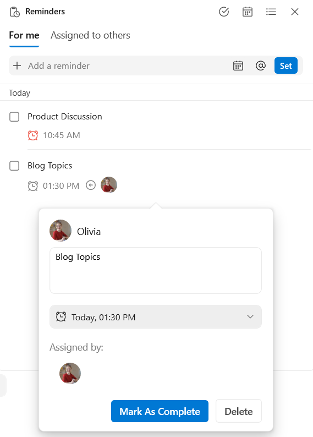The height and width of the screenshot is (437, 313).
Task: Check the Product Discussion reminder checkbox
Action: tap(14, 117)
